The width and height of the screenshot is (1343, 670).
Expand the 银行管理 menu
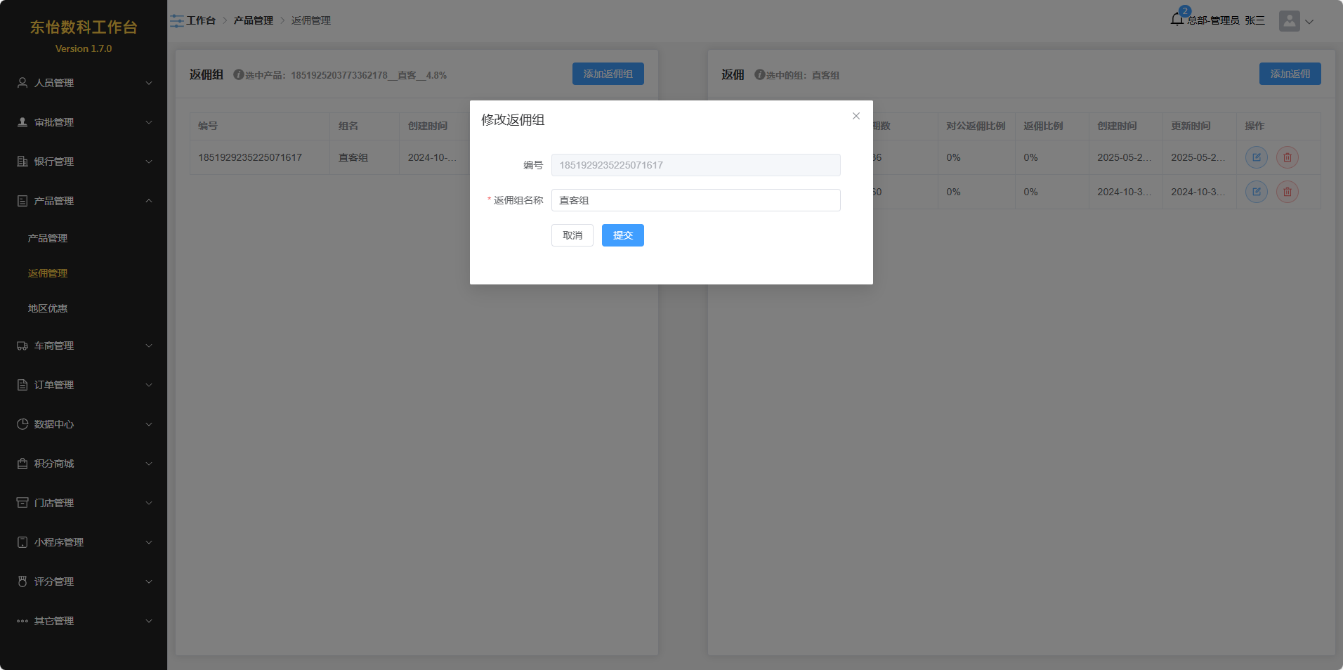pos(84,162)
